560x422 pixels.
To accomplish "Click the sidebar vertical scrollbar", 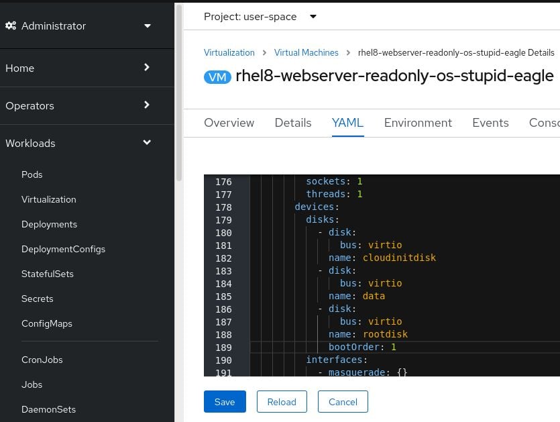I will 178,94.
